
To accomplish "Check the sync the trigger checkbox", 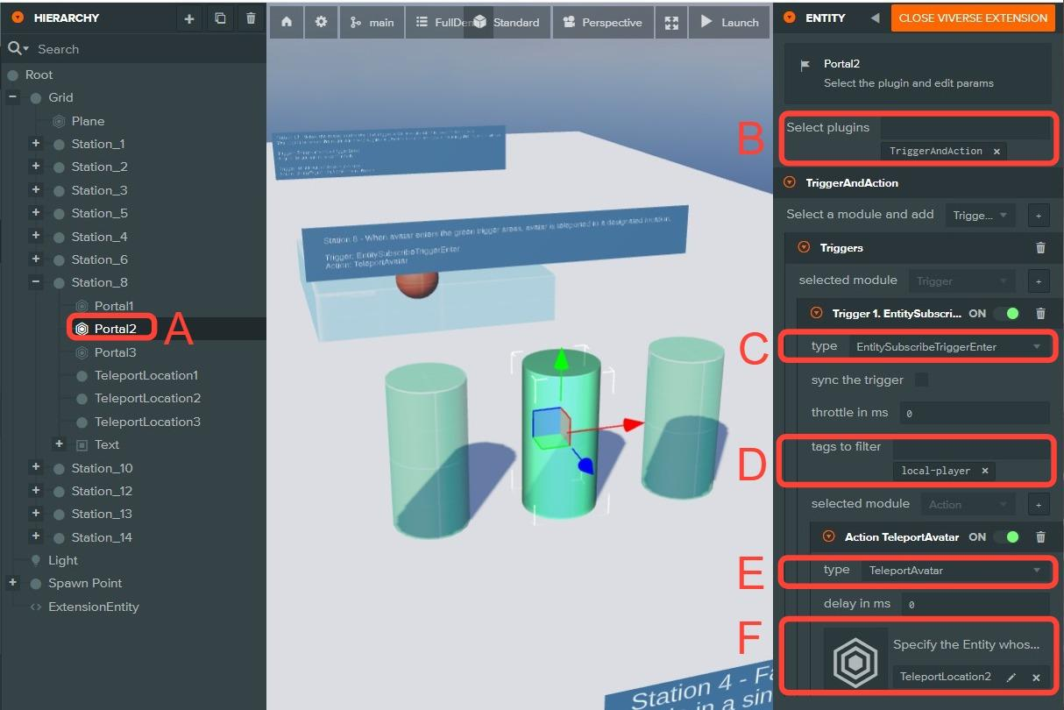I will pyautogui.click(x=921, y=380).
